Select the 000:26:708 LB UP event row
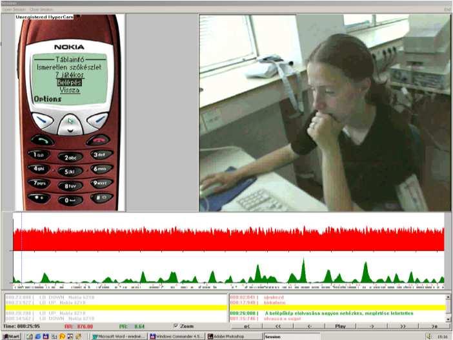453x340 pixels. (116, 313)
